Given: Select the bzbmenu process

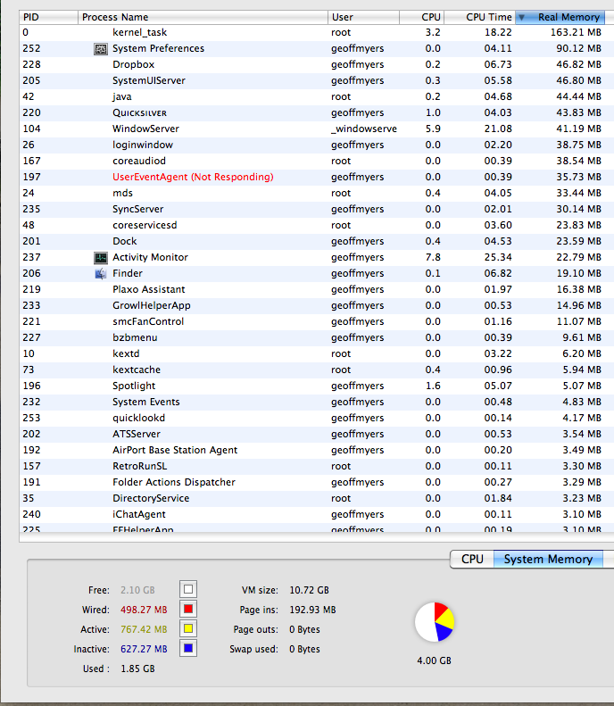Looking at the screenshot, I should [135, 337].
